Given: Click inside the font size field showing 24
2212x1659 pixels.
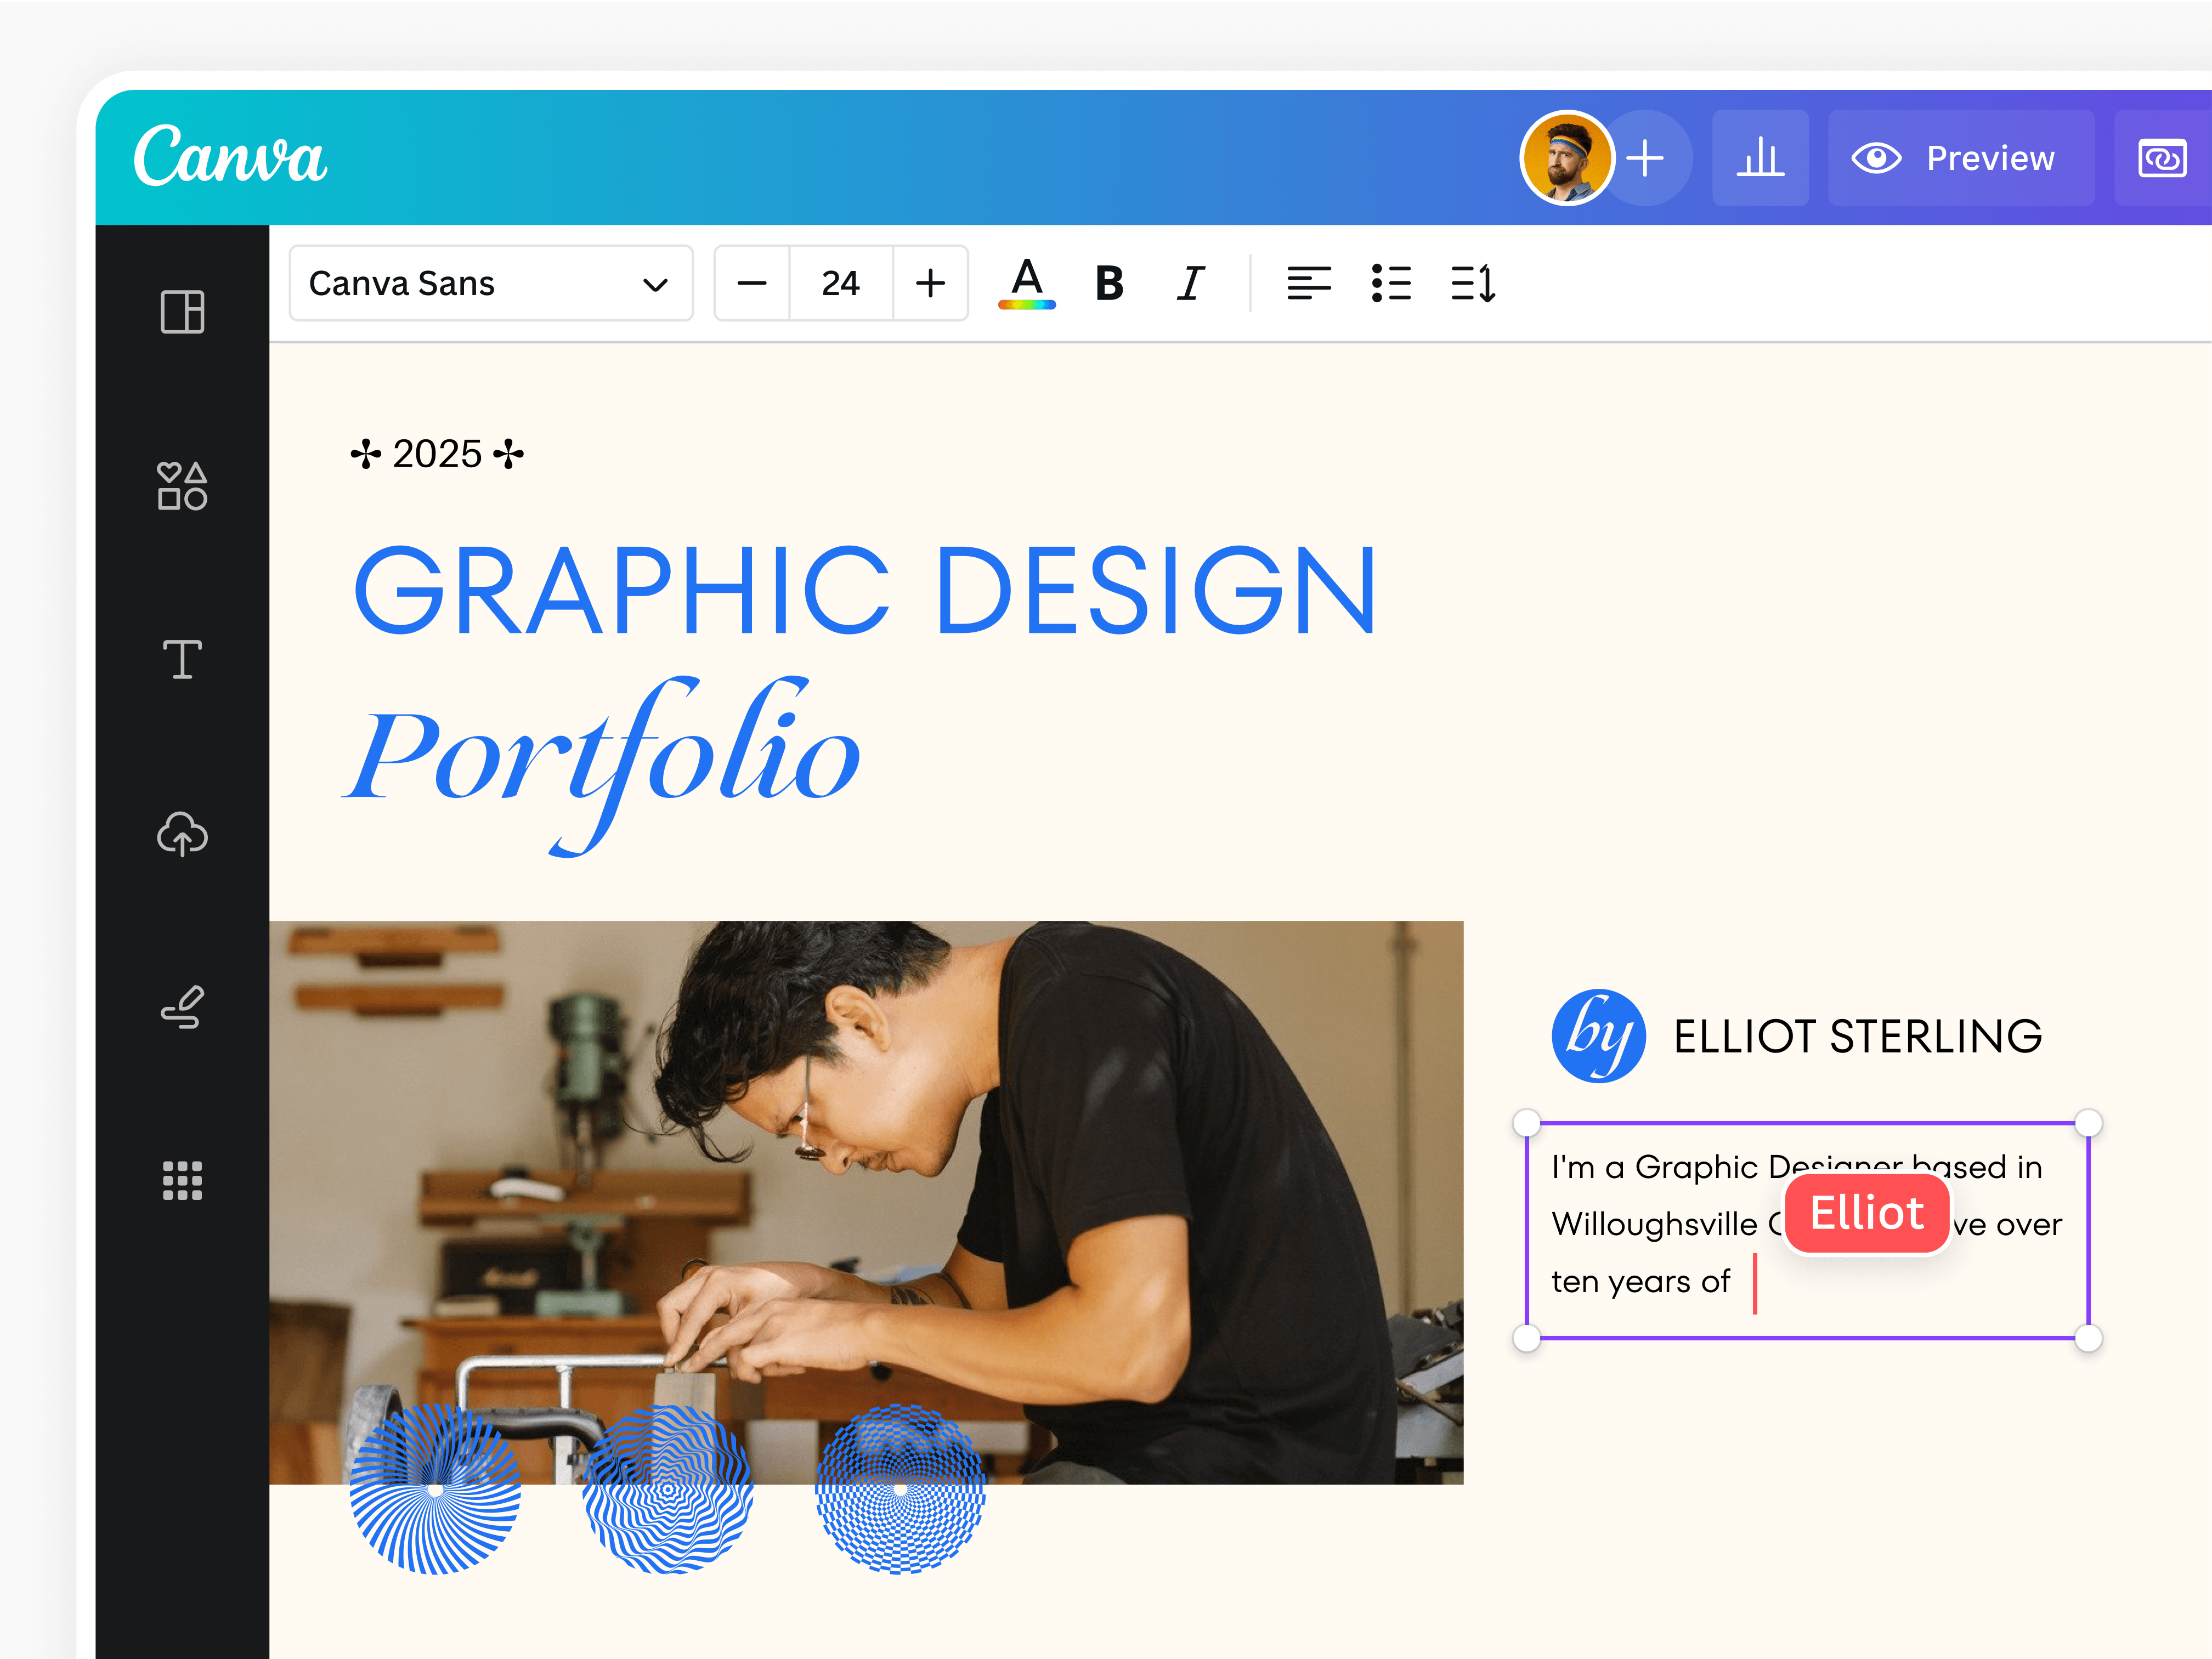Looking at the screenshot, I should (x=839, y=283).
